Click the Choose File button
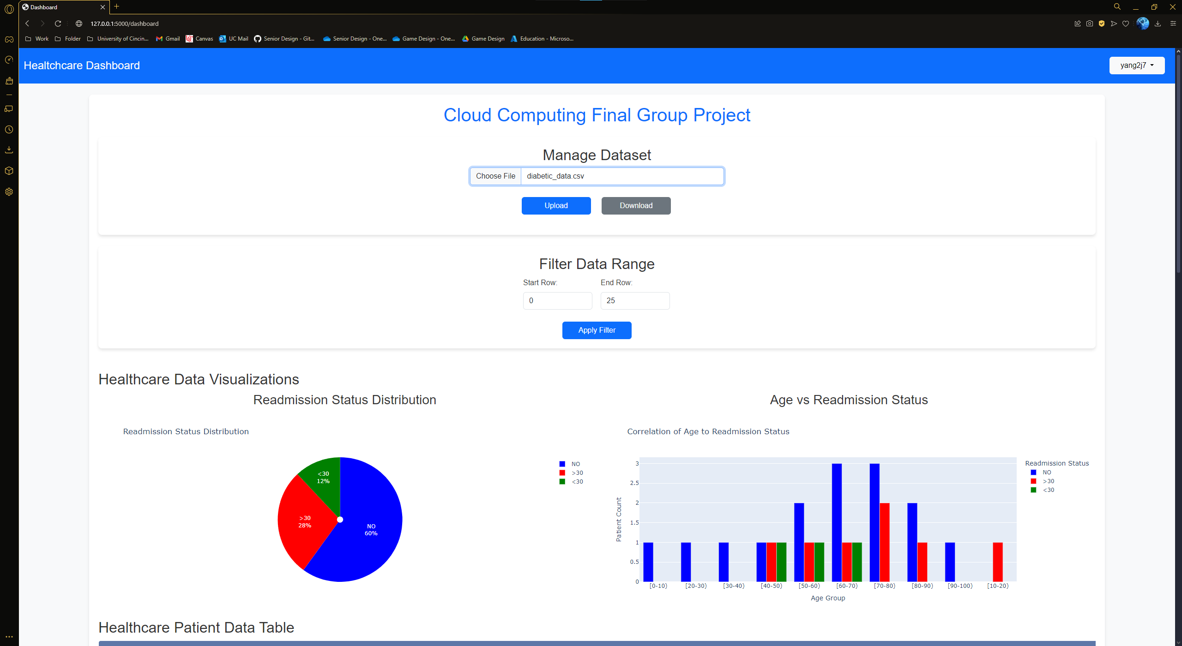1182x646 pixels. [x=495, y=176]
